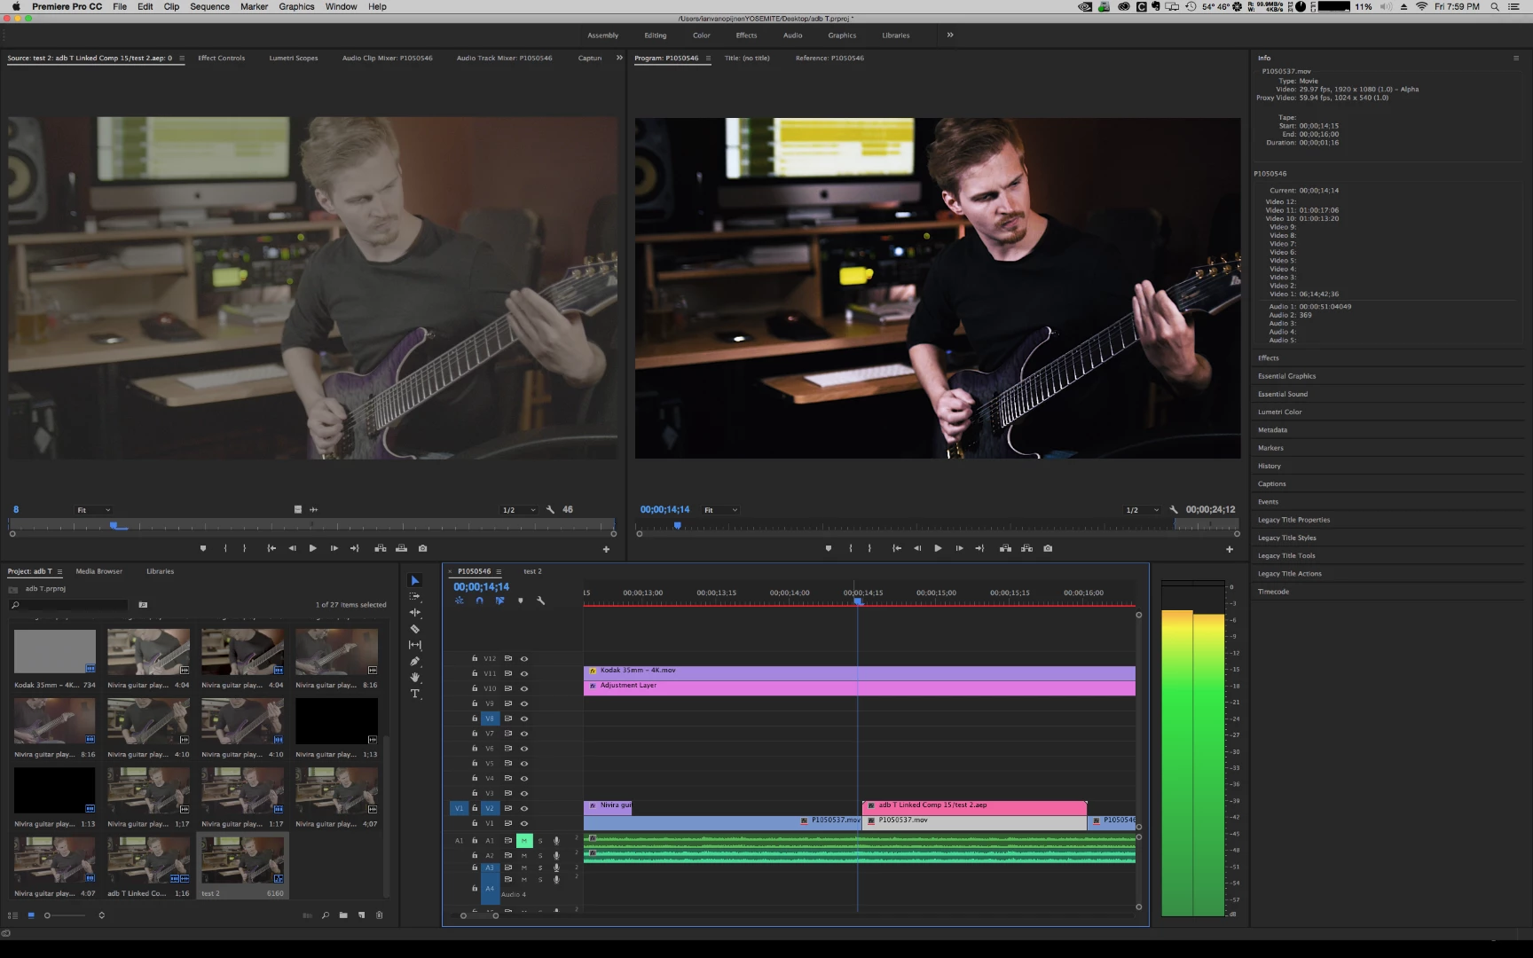Open the Essential Graphics panel
The height and width of the screenshot is (958, 1533).
pyautogui.click(x=1286, y=376)
